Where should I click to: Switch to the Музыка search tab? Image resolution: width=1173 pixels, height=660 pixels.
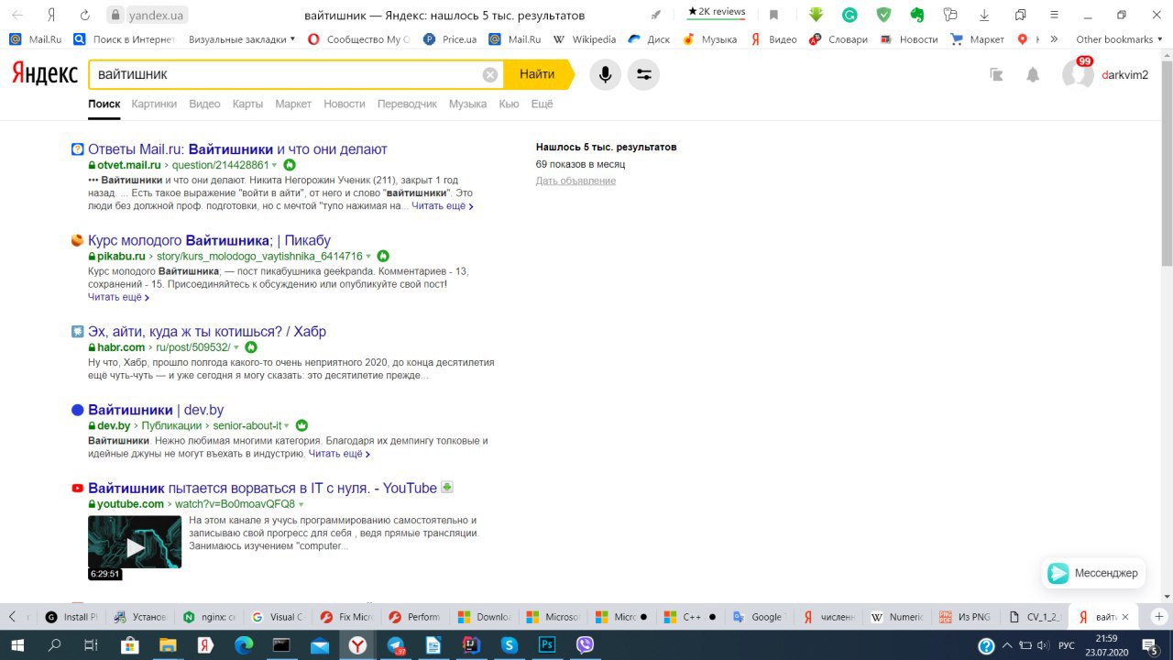tap(467, 104)
